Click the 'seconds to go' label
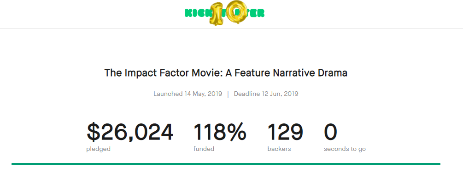The width and height of the screenshot is (463, 184). (x=345, y=149)
